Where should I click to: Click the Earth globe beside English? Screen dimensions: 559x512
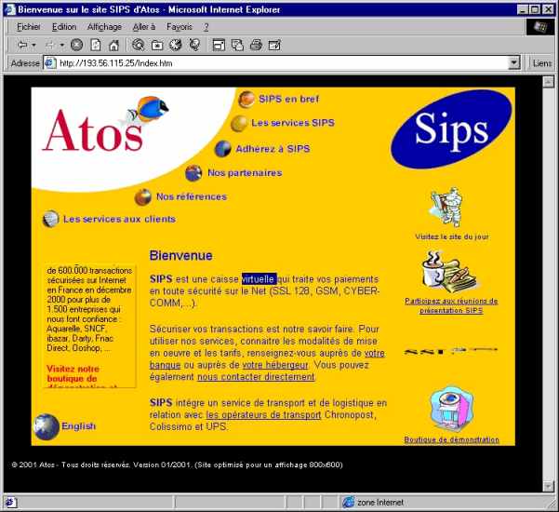point(47,426)
